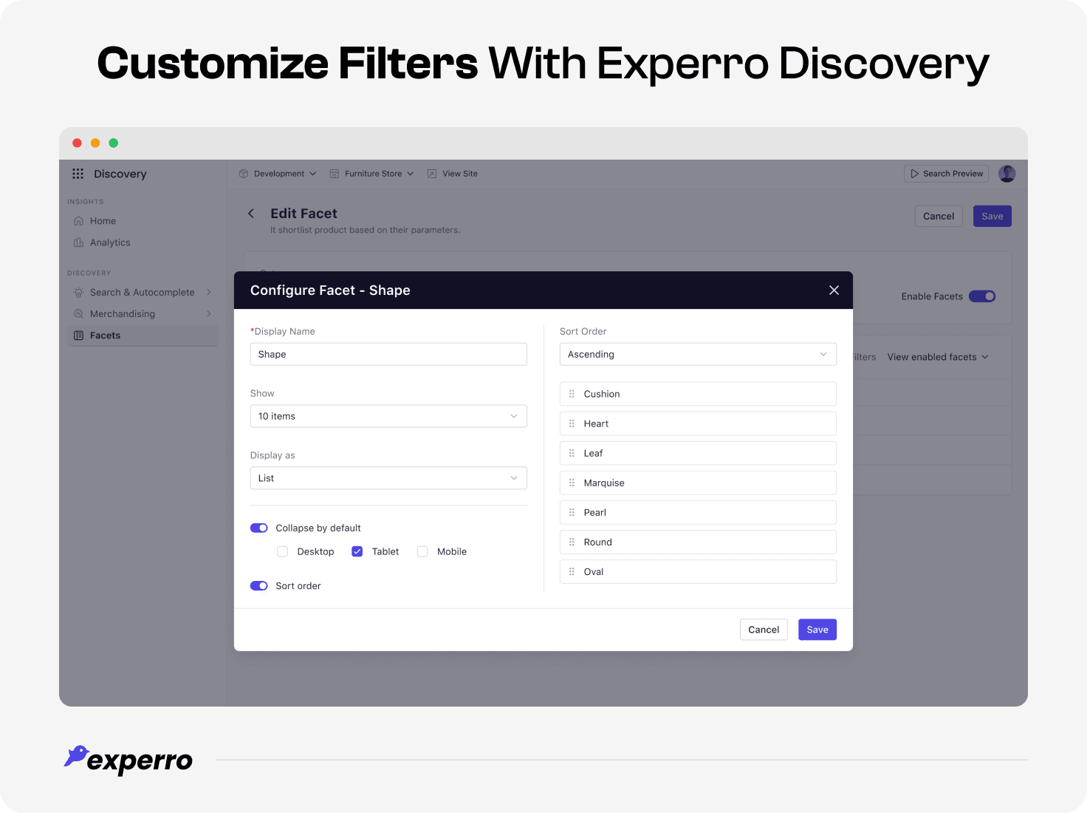Click Cancel in the Configure Facet dialog
The image size is (1087, 813).
pos(764,630)
